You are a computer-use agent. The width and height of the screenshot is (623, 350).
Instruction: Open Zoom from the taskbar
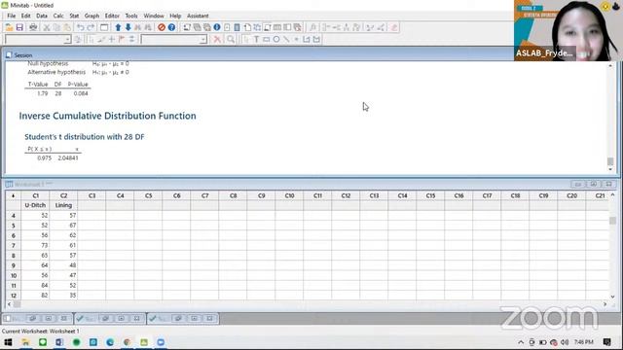point(161,342)
